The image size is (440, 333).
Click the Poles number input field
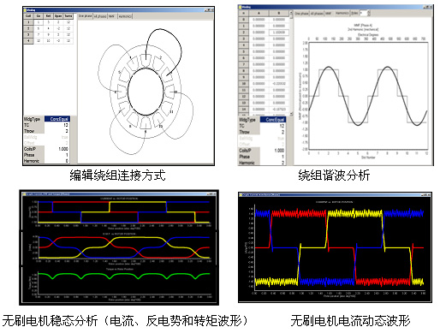click(363, 13)
